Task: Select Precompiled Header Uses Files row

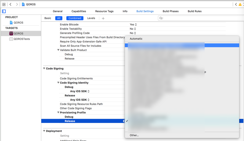Action: (x=92, y=37)
